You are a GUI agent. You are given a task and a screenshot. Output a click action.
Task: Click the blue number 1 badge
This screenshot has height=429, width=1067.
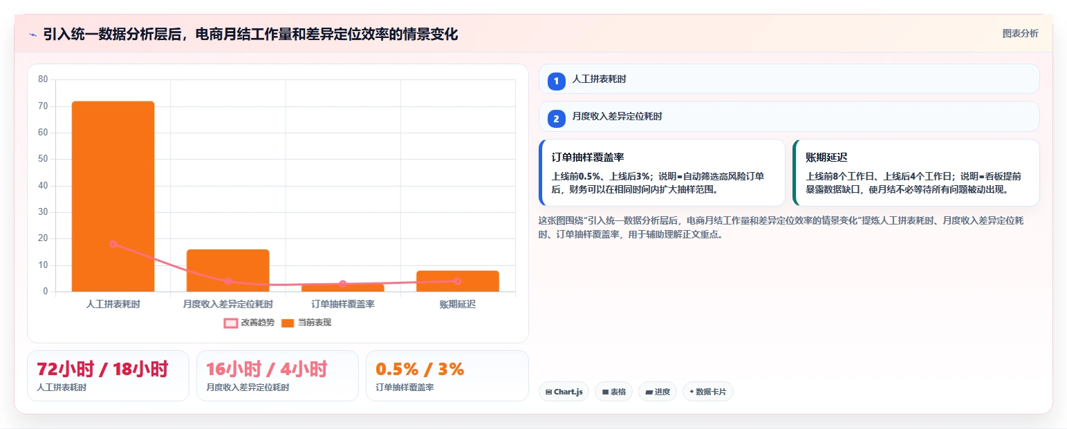pyautogui.click(x=557, y=81)
